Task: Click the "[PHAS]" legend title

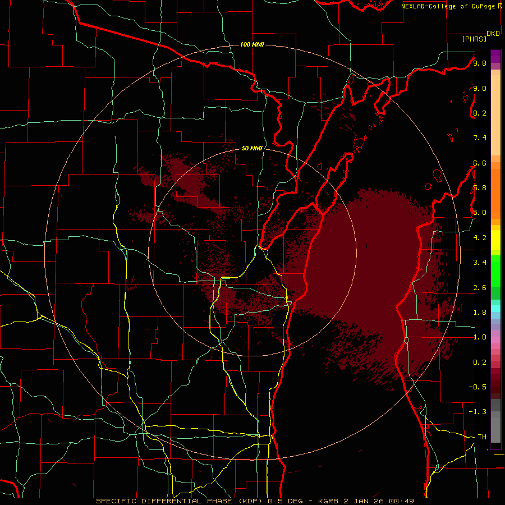Action: [474, 39]
